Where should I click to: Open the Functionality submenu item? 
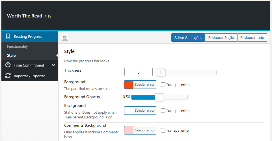coord(18,46)
